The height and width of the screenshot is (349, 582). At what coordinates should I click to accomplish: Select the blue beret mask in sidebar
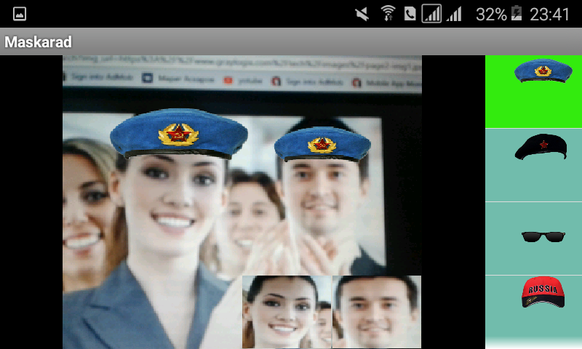(543, 71)
